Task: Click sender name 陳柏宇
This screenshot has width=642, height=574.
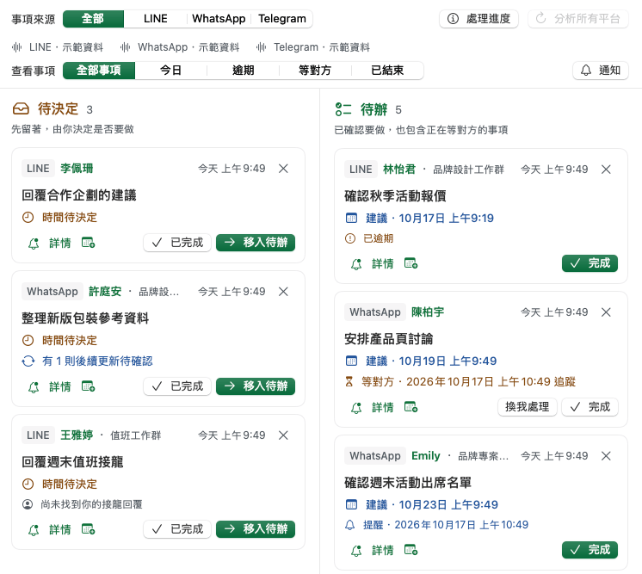Action: 428,312
